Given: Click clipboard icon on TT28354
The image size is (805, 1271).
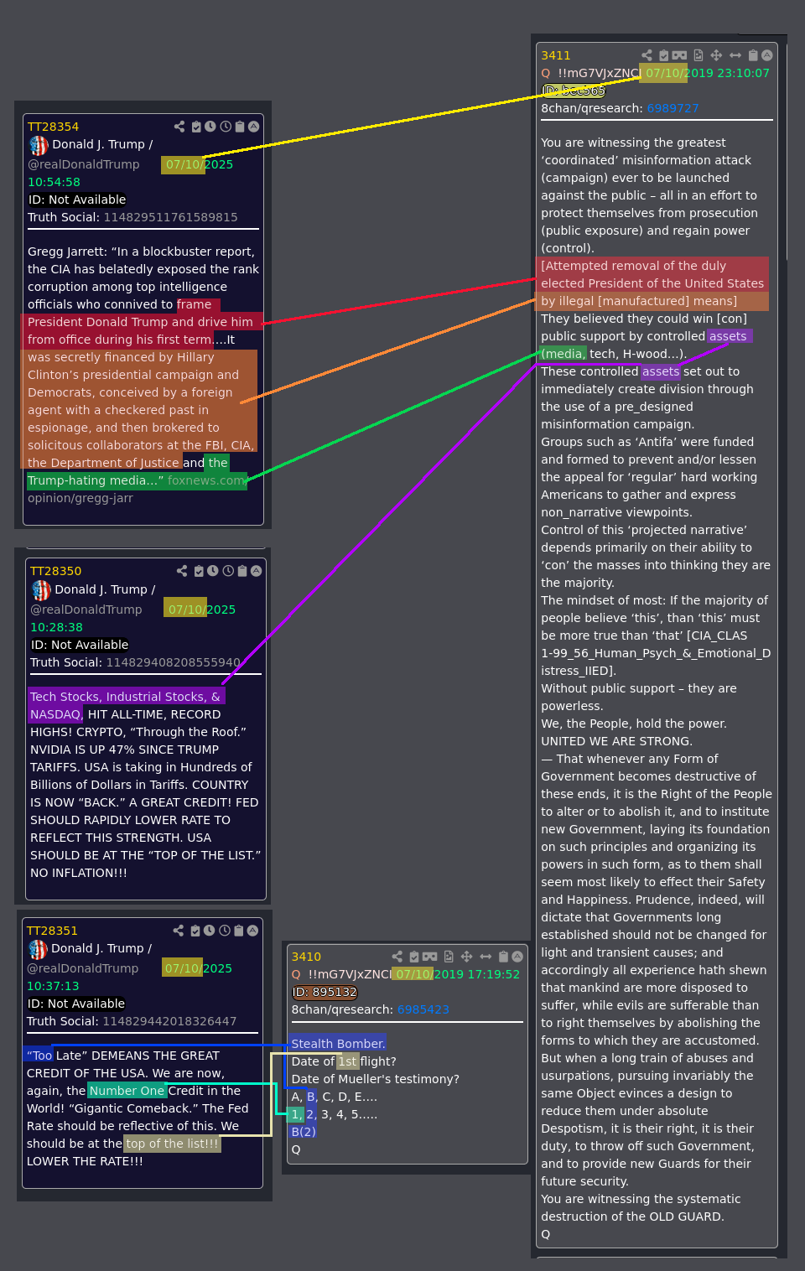Looking at the screenshot, I should click(240, 127).
